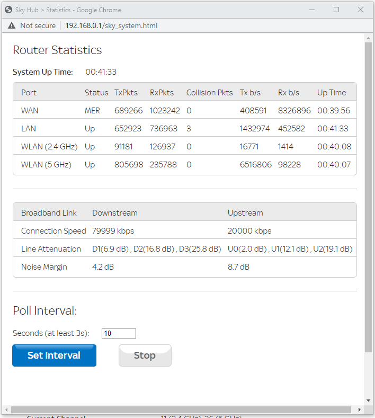Click the vertical scrollbar up arrow
The width and height of the screenshot is (375, 418).
pyautogui.click(x=368, y=38)
